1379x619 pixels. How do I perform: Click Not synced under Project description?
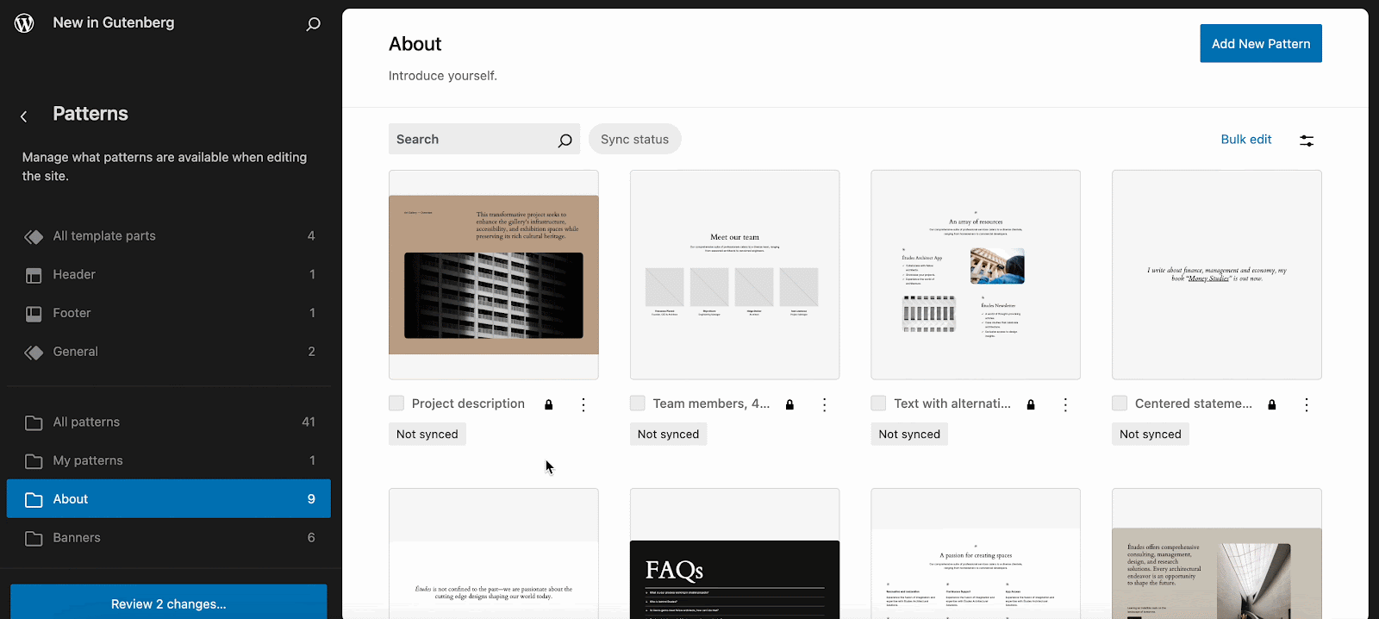(x=427, y=435)
